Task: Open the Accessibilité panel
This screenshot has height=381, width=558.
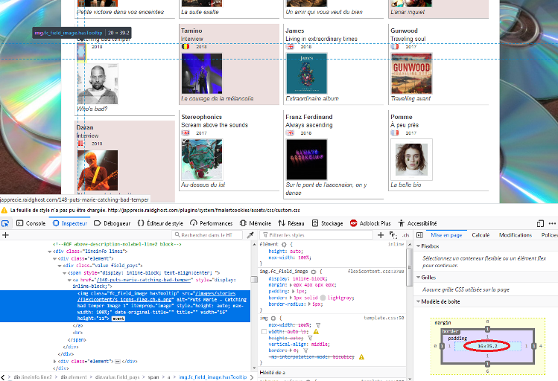Action: click(417, 223)
